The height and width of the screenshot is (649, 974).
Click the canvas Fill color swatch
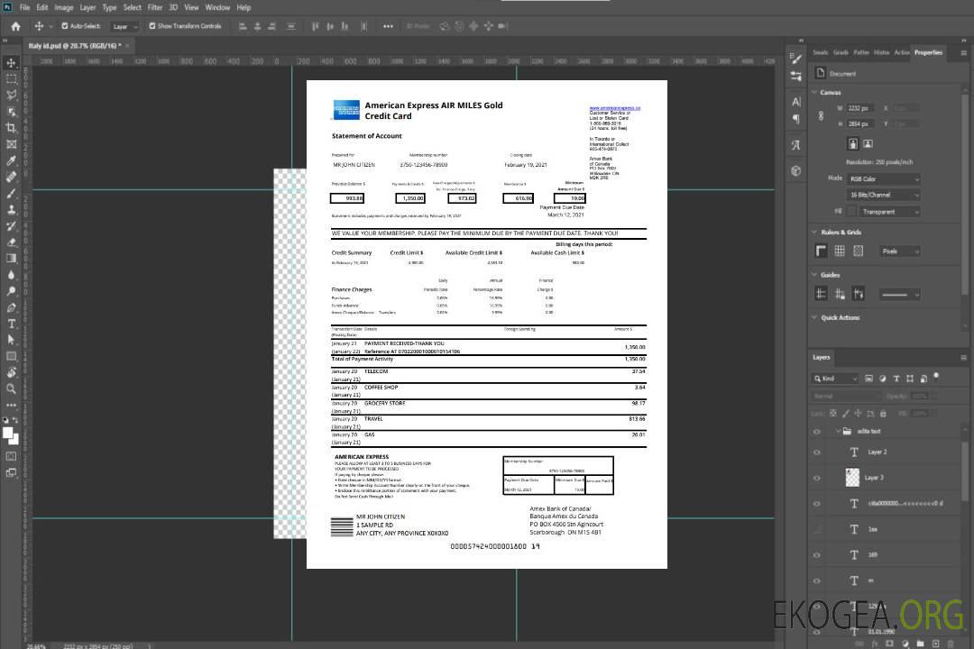(852, 212)
